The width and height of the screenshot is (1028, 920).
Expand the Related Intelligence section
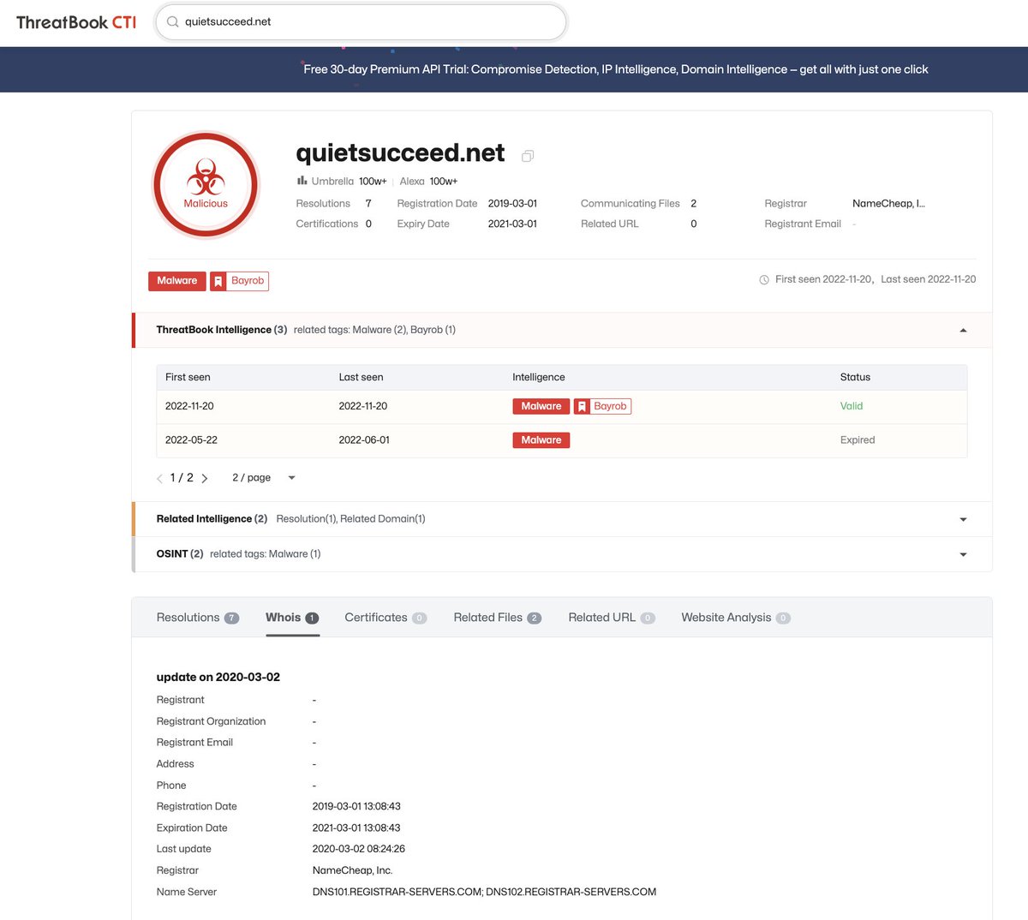(x=963, y=518)
